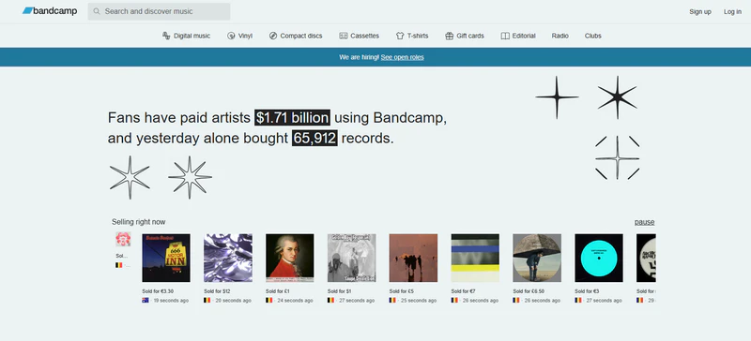Click the Cassettes tape icon

point(344,36)
